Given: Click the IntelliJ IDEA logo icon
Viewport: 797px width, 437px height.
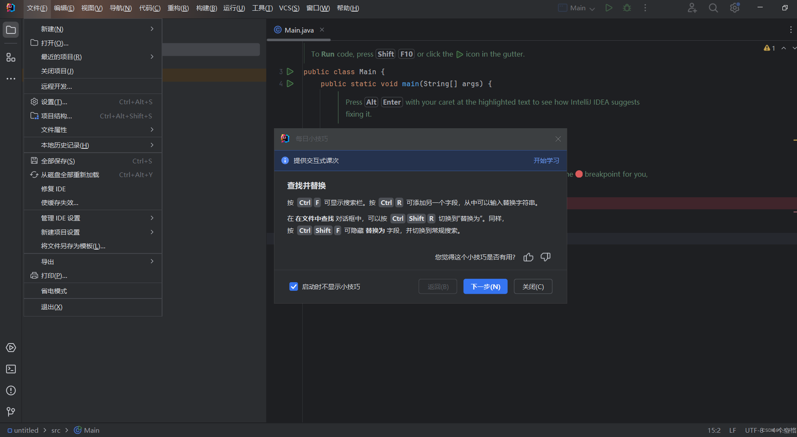Looking at the screenshot, I should click(11, 8).
